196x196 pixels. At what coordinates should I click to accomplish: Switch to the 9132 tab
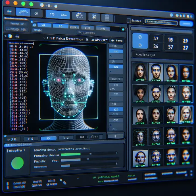87,28
